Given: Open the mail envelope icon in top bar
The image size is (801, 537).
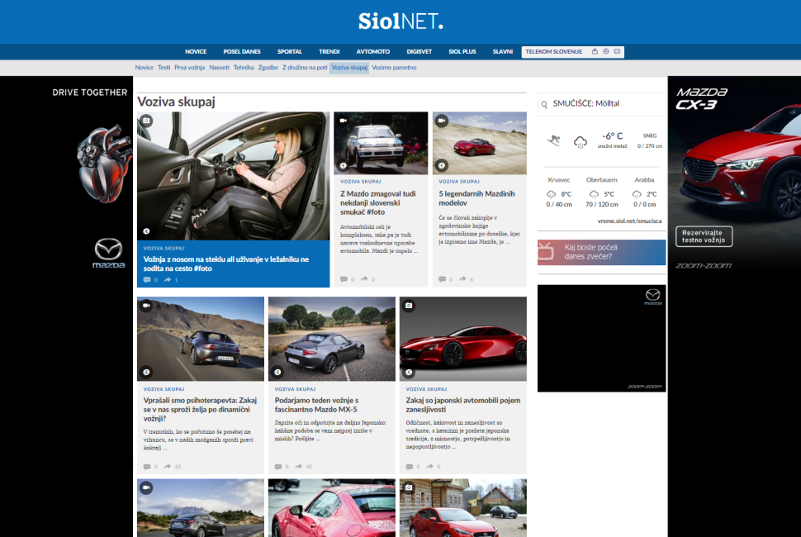Looking at the screenshot, I should click(x=617, y=51).
